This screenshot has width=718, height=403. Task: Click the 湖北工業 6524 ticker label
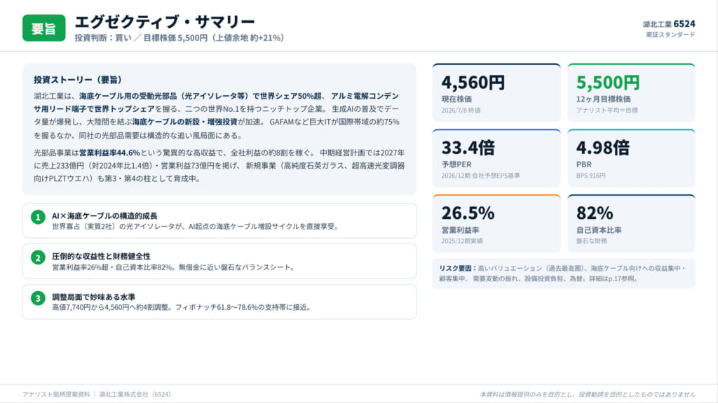[x=668, y=24]
